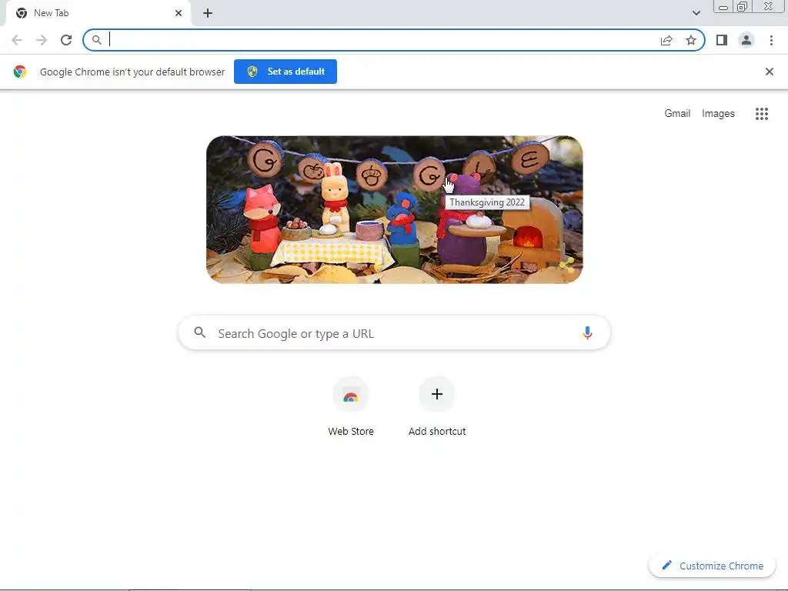Click the share icon on the doodle
The width and height of the screenshot is (788, 591).
(567, 265)
